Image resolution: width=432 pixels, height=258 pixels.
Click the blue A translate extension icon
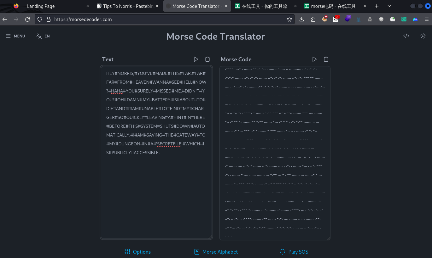click(415, 19)
